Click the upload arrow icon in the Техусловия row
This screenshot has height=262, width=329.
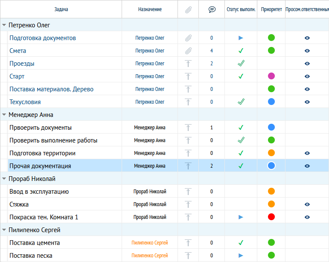(x=188, y=102)
